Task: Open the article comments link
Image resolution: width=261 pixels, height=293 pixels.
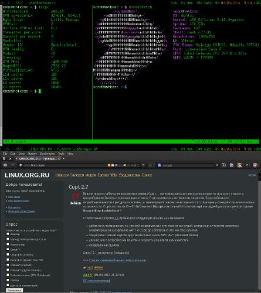Action: click(x=96, y=281)
